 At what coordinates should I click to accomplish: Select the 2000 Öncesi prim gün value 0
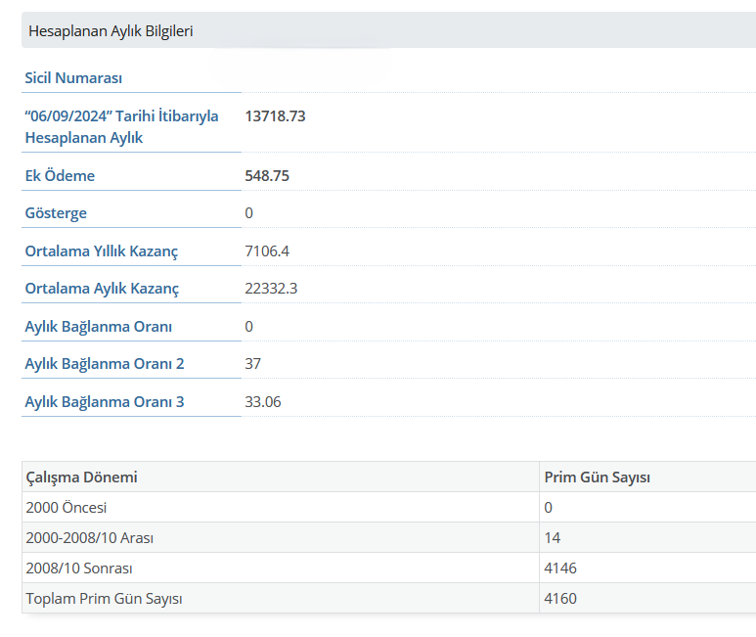click(x=549, y=507)
